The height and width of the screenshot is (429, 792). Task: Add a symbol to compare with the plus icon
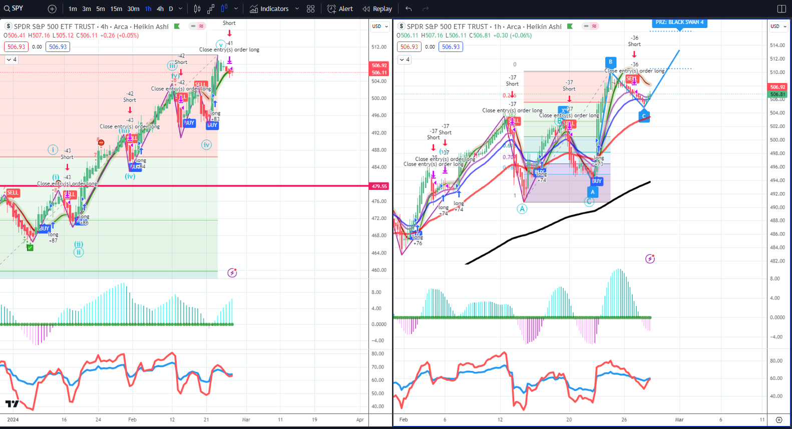coord(52,8)
